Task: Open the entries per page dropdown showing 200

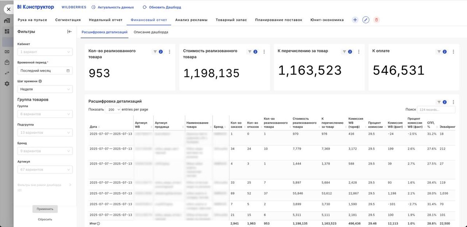Action: (113, 110)
